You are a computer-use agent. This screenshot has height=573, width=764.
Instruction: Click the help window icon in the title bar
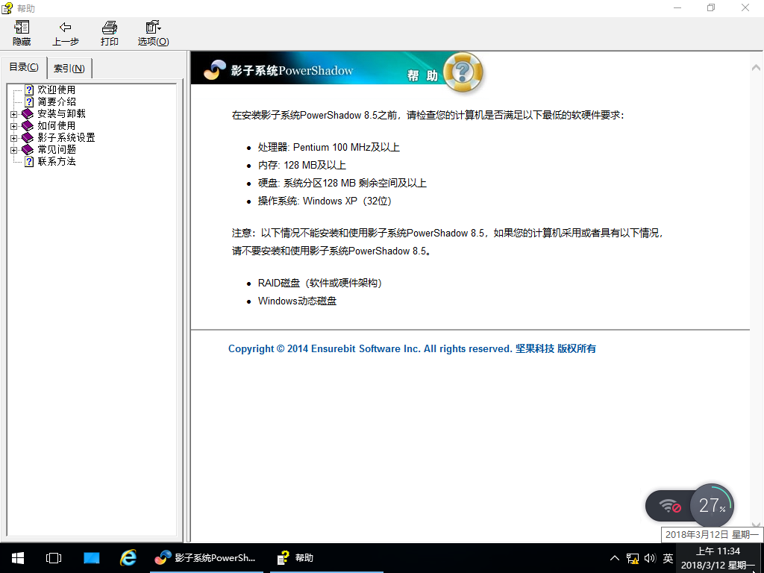click(7, 8)
